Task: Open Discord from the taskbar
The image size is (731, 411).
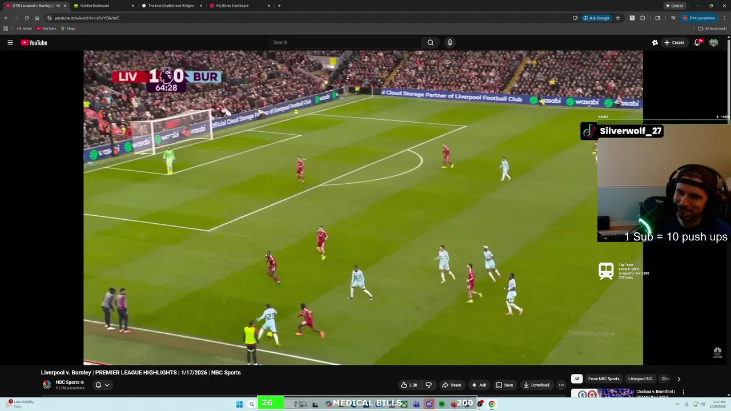Action: [x=429, y=404]
